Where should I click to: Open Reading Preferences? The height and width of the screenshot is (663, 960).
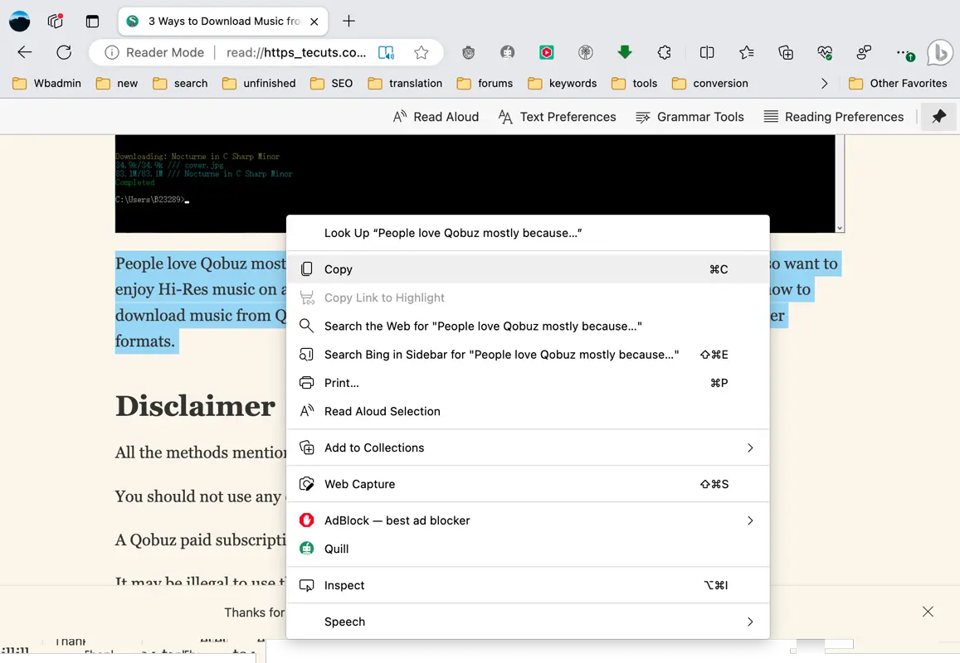[x=833, y=117]
